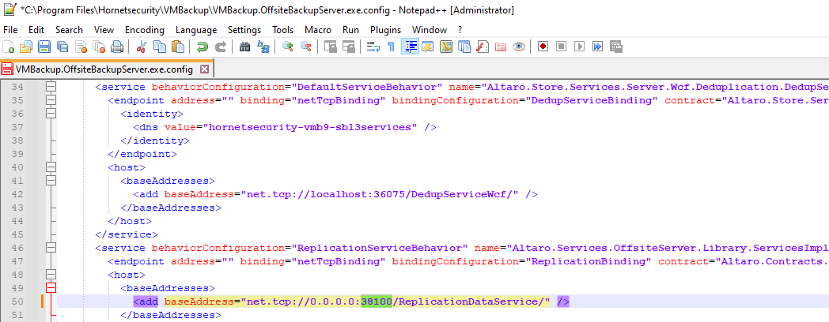Start macro recording with red dot
The width and height of the screenshot is (829, 322).
543,47
